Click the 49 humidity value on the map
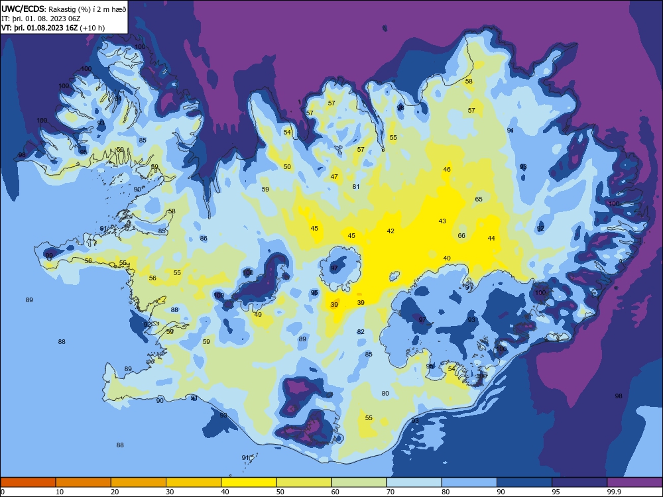 pyautogui.click(x=258, y=314)
